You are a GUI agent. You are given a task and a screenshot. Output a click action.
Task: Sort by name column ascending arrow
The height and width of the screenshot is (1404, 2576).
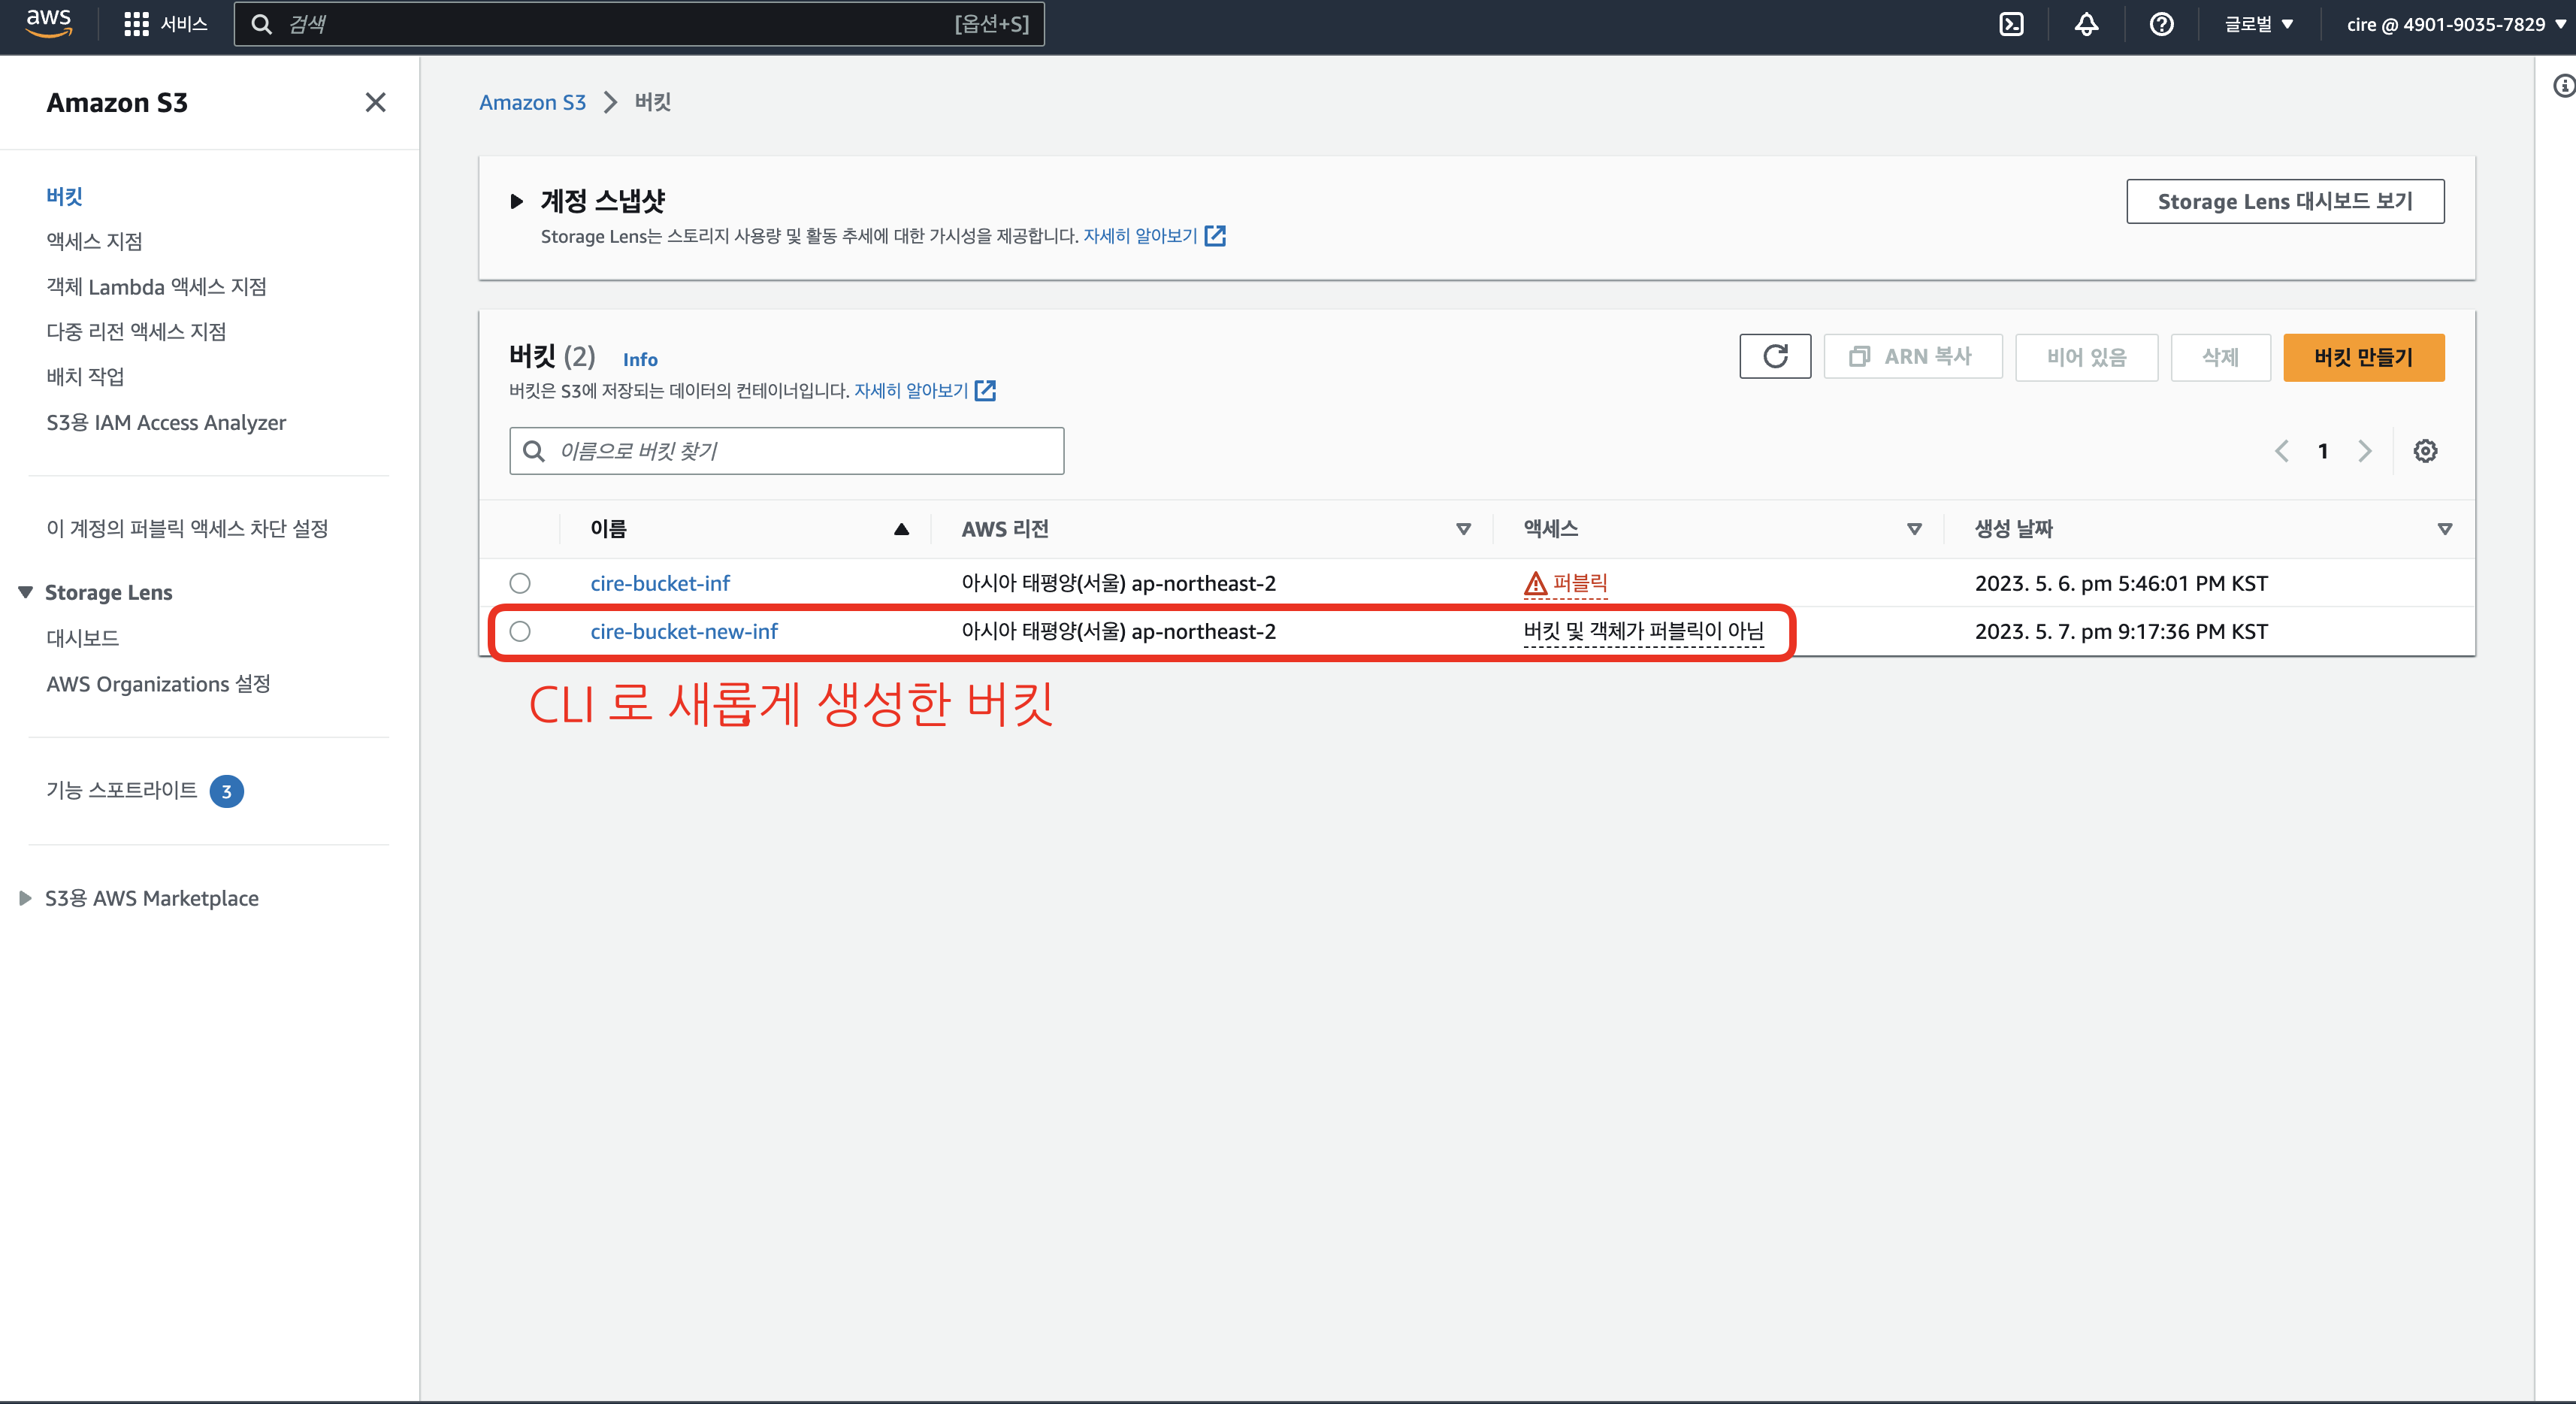901,529
